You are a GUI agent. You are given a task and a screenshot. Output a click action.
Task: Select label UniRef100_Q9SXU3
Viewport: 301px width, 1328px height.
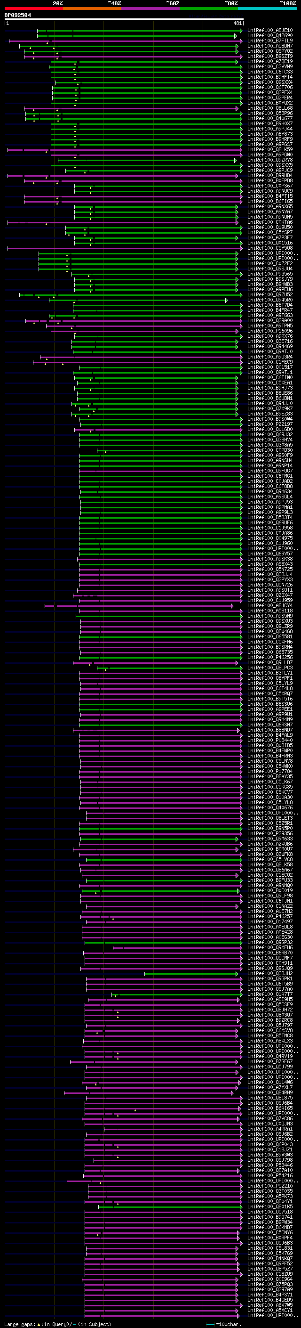point(269,621)
